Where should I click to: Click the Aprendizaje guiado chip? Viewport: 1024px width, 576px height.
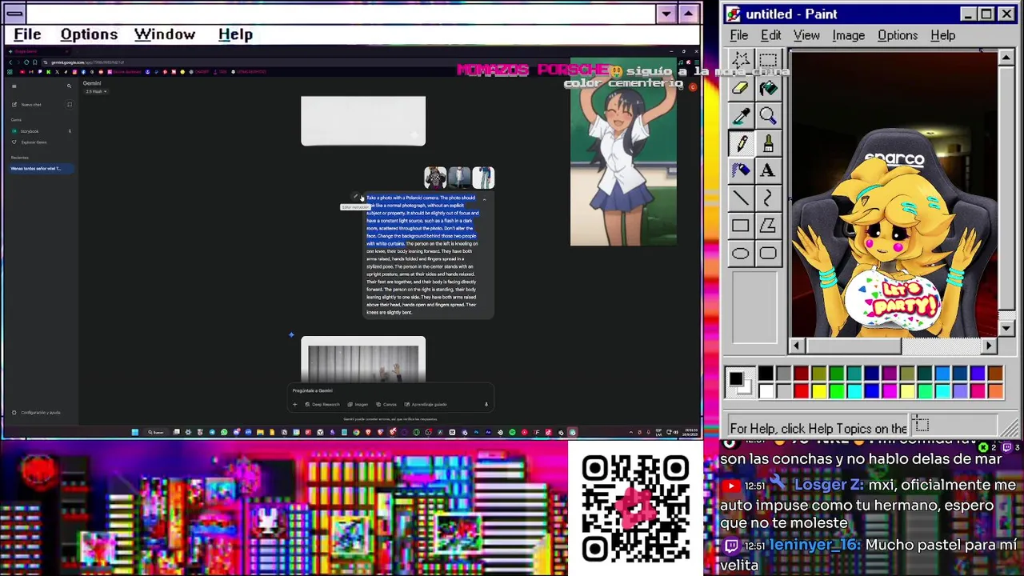426,404
